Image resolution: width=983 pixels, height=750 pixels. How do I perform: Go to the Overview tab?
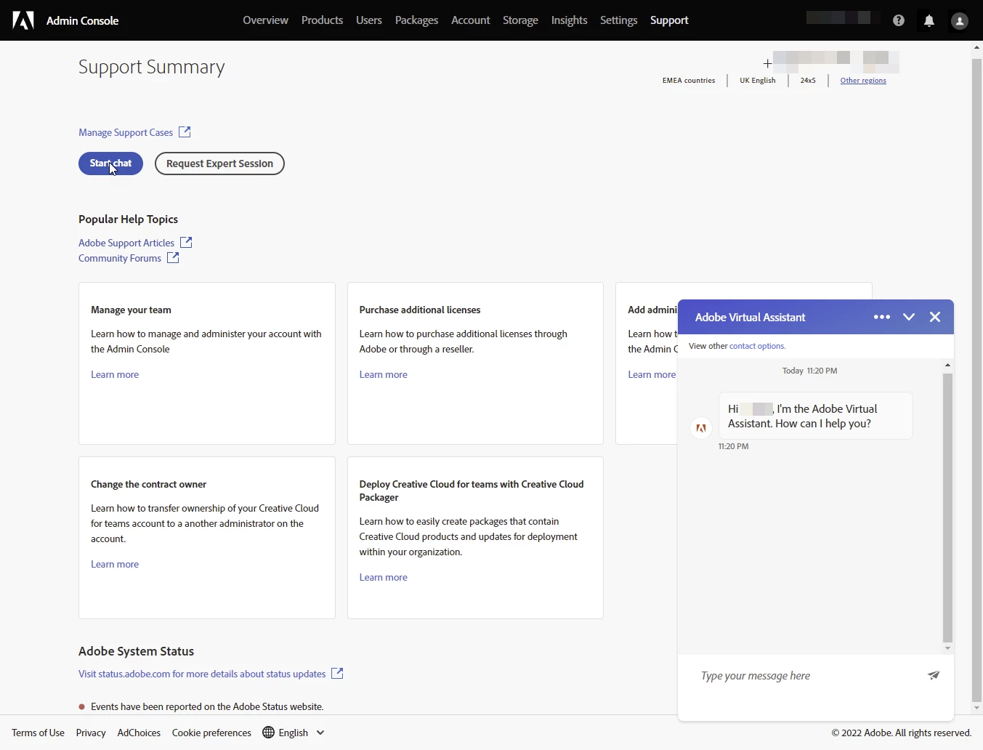coord(265,20)
